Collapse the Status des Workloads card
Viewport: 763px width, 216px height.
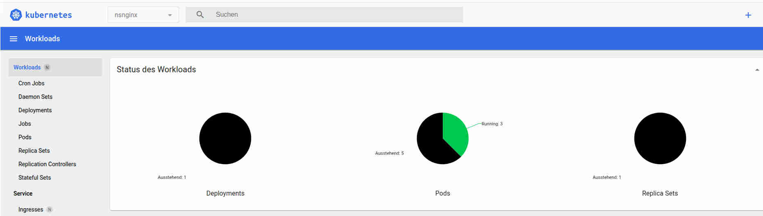tap(757, 70)
